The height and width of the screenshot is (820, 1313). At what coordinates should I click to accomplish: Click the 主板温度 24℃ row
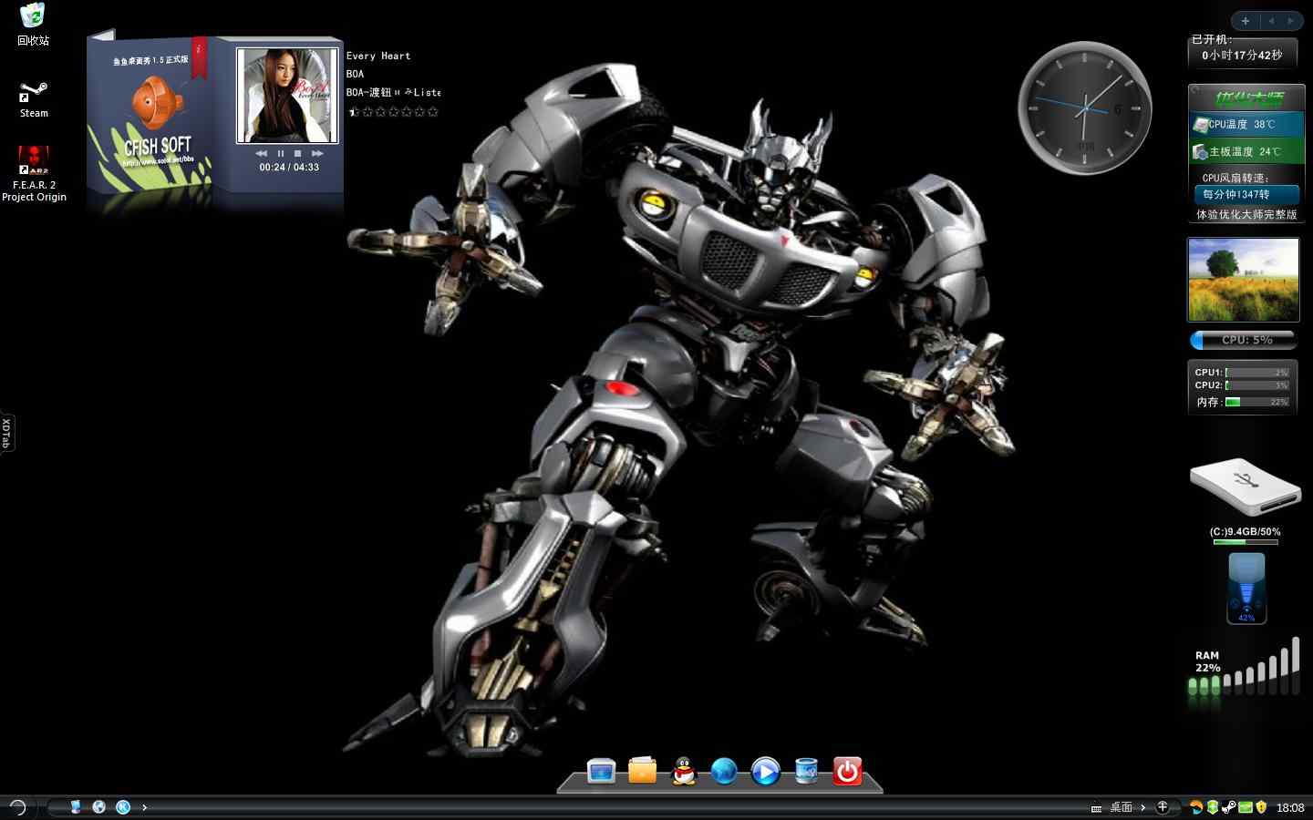click(x=1246, y=151)
